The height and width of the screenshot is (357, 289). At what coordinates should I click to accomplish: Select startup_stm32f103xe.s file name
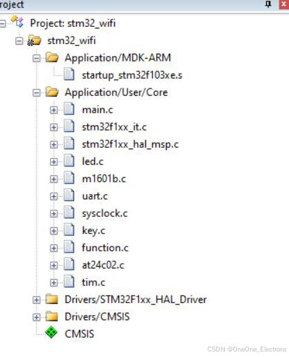(132, 75)
